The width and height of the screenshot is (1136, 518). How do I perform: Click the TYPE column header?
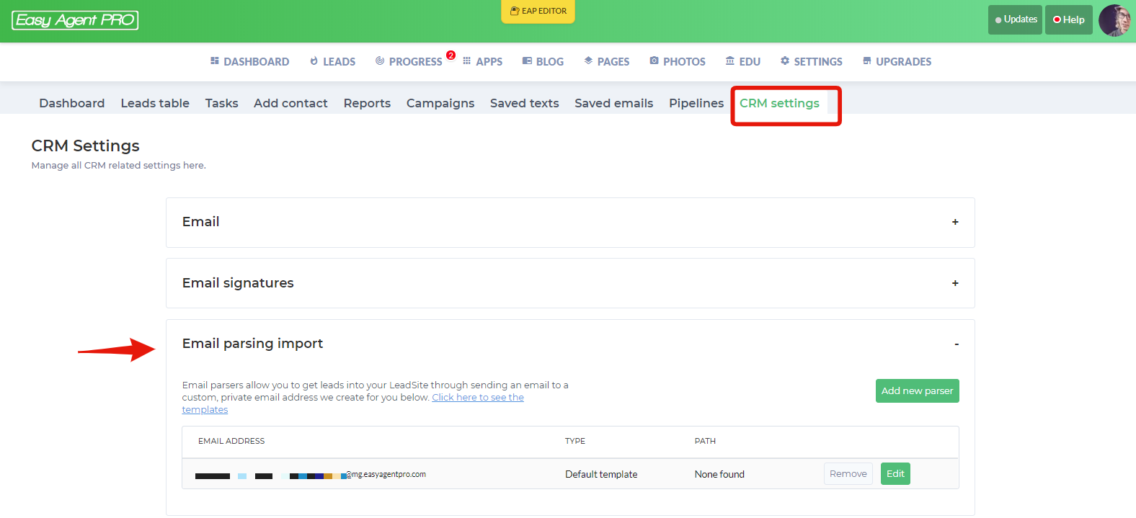pos(575,441)
